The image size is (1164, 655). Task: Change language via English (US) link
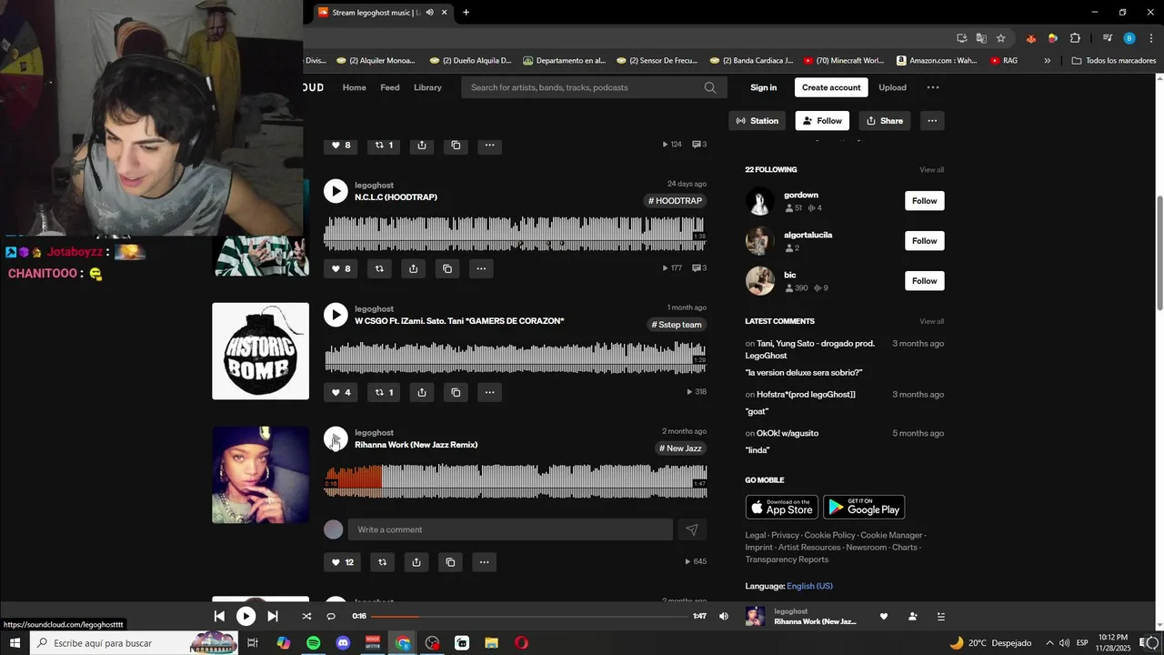[809, 586]
